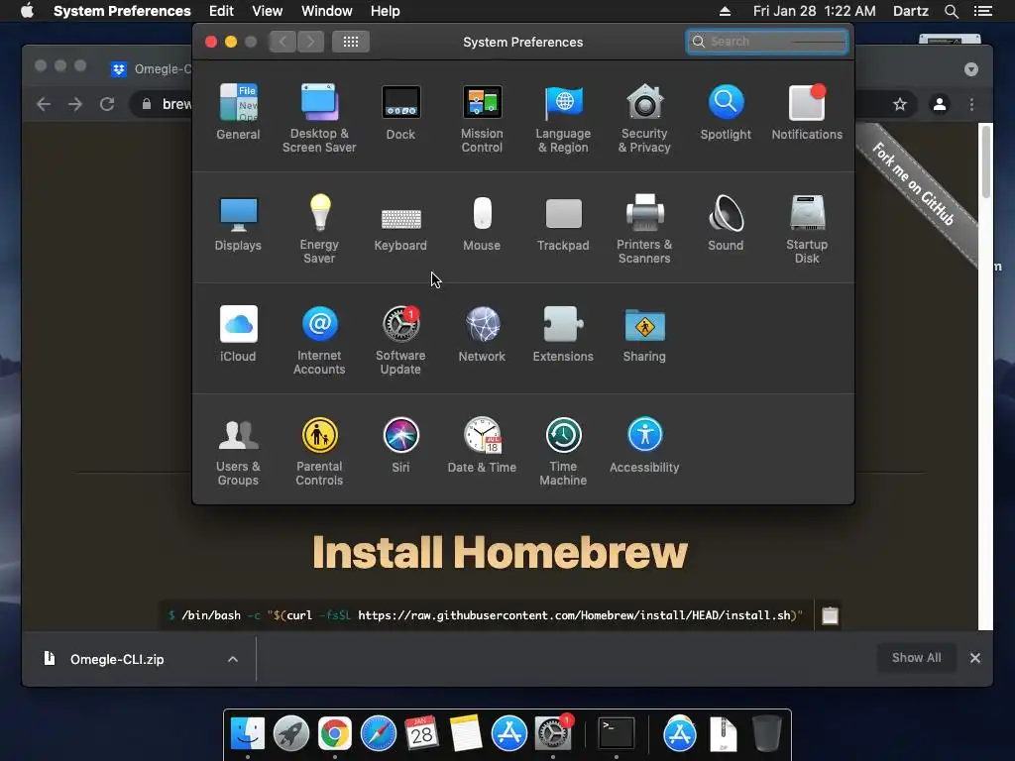Viewport: 1015px width, 761px height.
Task: Click the eject icon in menu bar
Action: (x=725, y=11)
